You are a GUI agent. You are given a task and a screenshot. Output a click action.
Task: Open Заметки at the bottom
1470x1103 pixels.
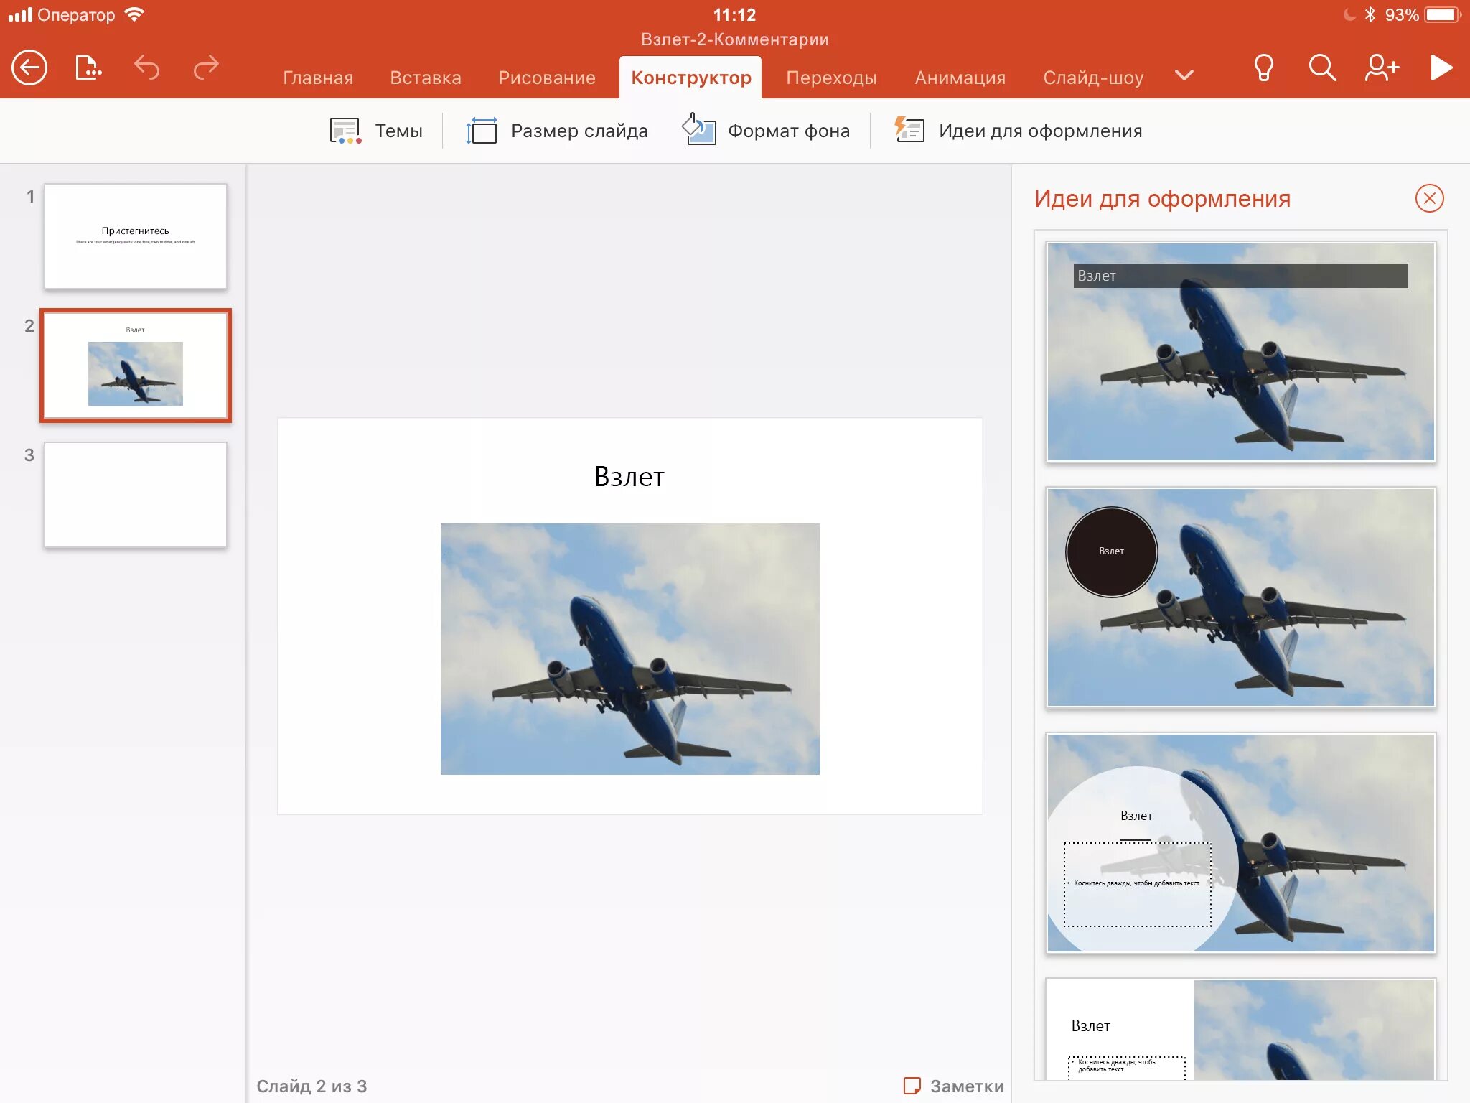(953, 1086)
